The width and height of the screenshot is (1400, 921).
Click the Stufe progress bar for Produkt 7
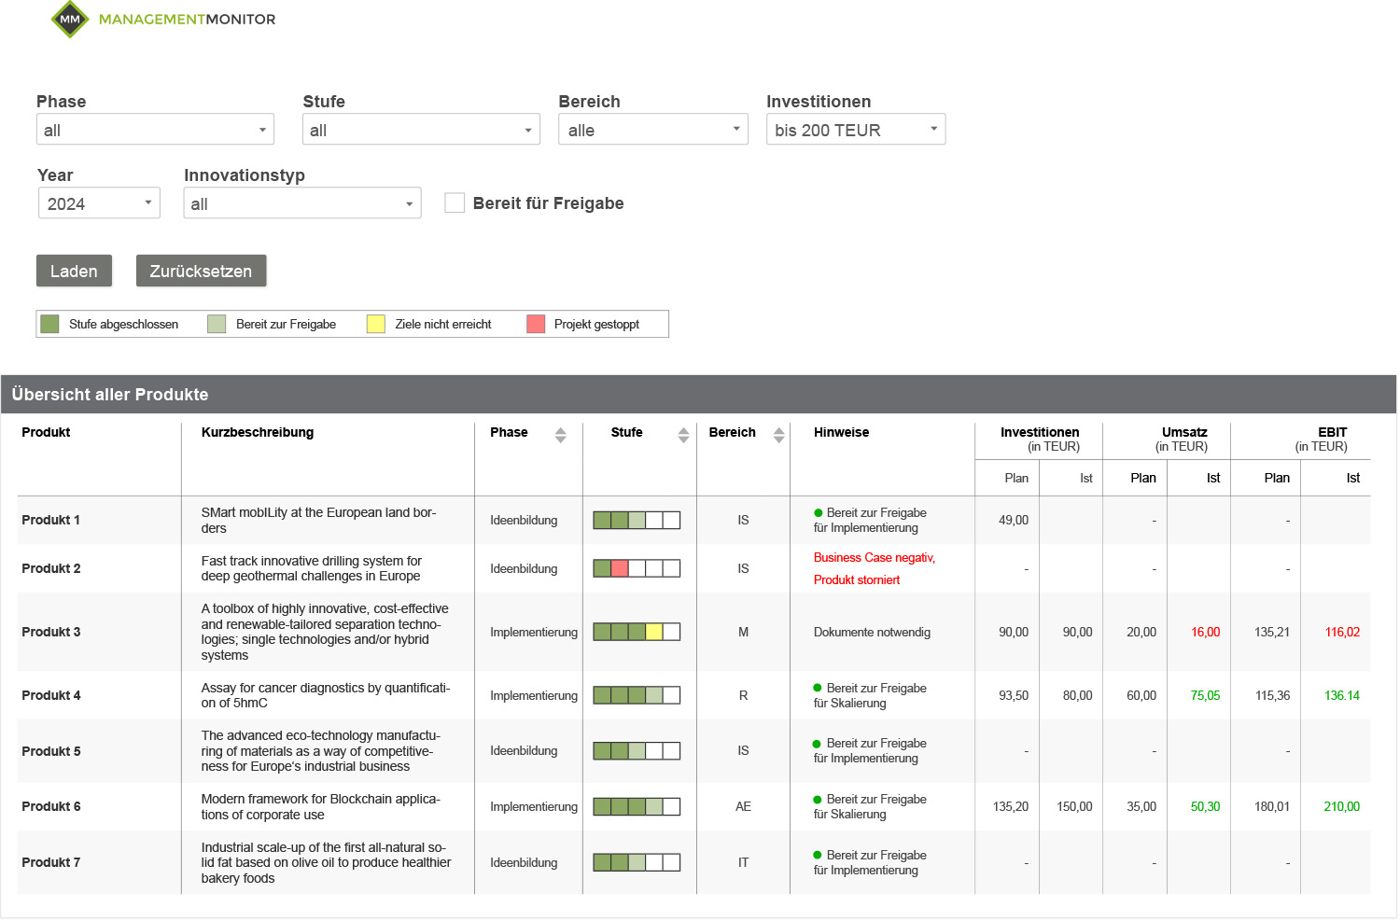pos(637,862)
